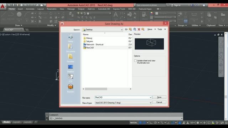Click the Undo arrow in Quick Access toolbar
This screenshot has width=228, height=128.
[x=25, y=5]
